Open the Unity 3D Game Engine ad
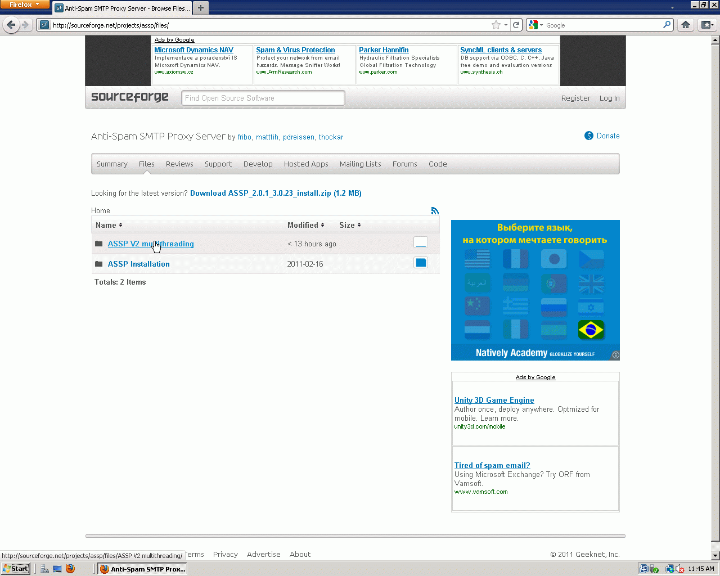 494,400
